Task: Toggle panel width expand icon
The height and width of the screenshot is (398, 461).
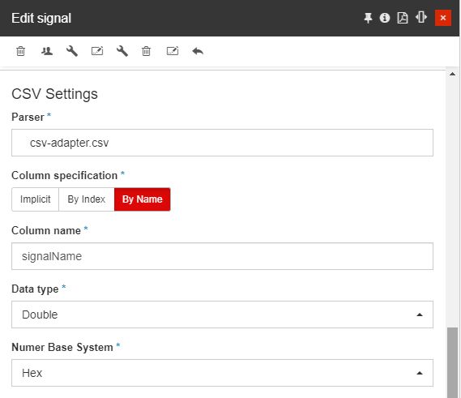Action: 421,17
